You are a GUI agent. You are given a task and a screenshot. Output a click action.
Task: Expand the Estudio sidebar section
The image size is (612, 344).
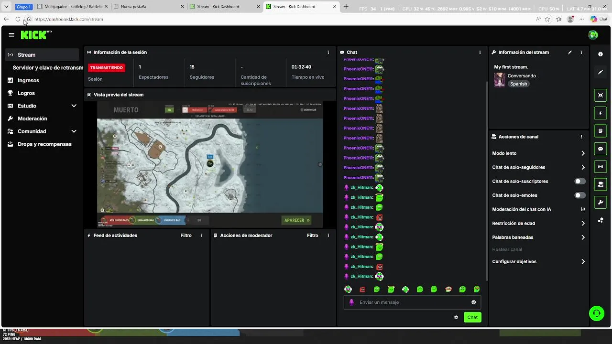pos(74,106)
